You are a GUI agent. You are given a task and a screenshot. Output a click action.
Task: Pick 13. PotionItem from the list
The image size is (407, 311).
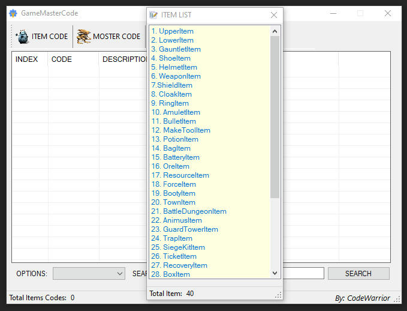tap(175, 139)
